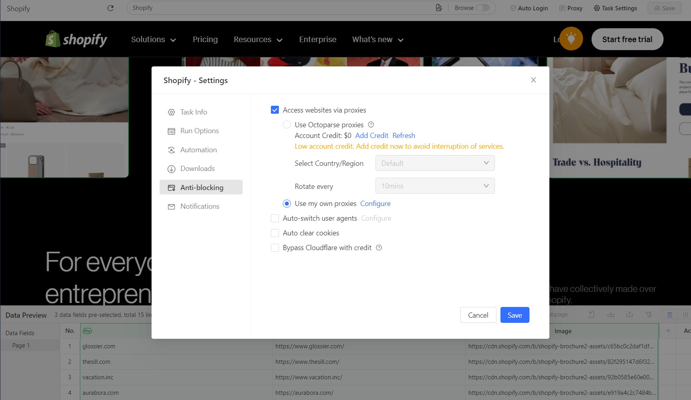Click the document icon in URL bar
Screen dimensions: 691x400
click(439, 8)
